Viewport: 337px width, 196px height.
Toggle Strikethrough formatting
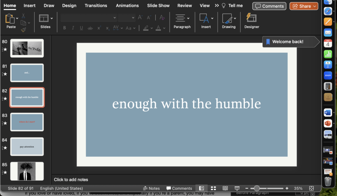click(90, 28)
